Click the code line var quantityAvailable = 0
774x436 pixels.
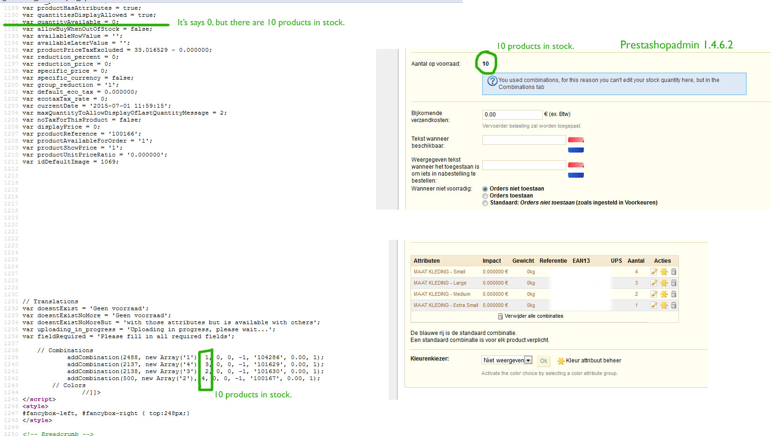pos(70,22)
